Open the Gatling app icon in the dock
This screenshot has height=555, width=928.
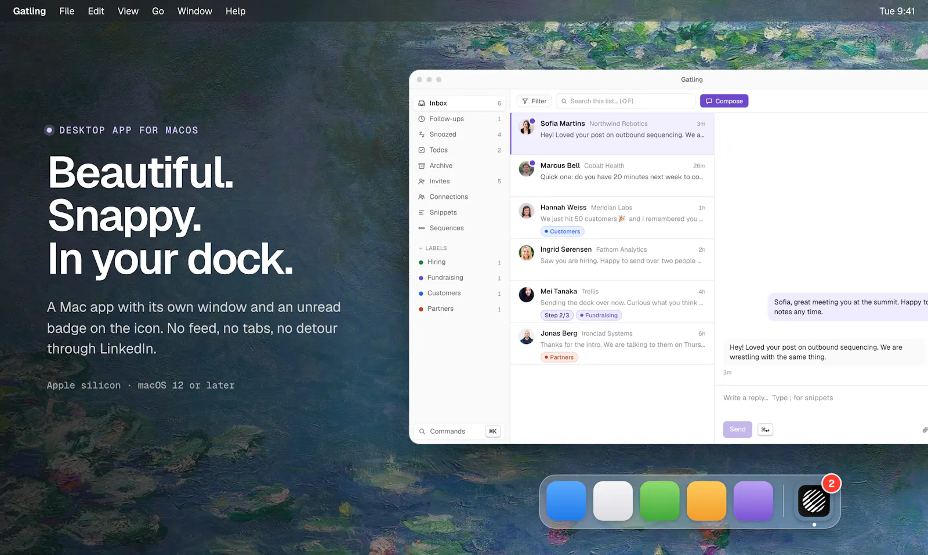point(814,501)
